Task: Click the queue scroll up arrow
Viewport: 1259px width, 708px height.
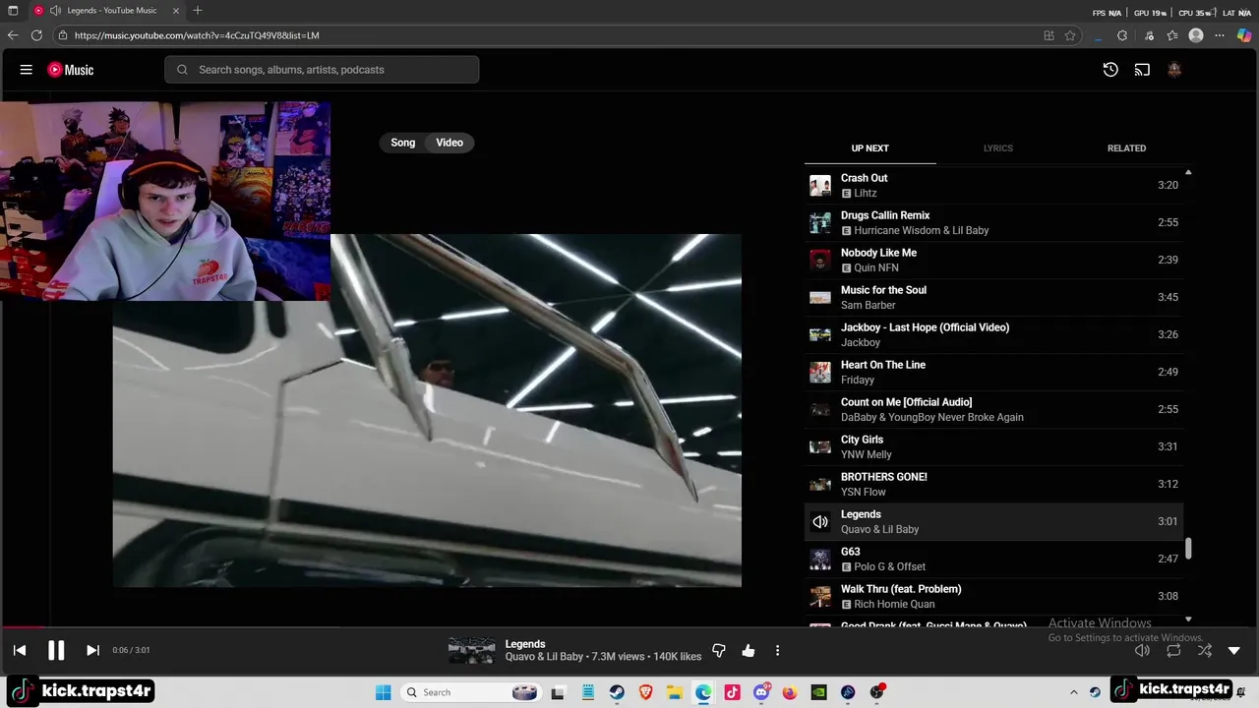Action: pyautogui.click(x=1188, y=172)
